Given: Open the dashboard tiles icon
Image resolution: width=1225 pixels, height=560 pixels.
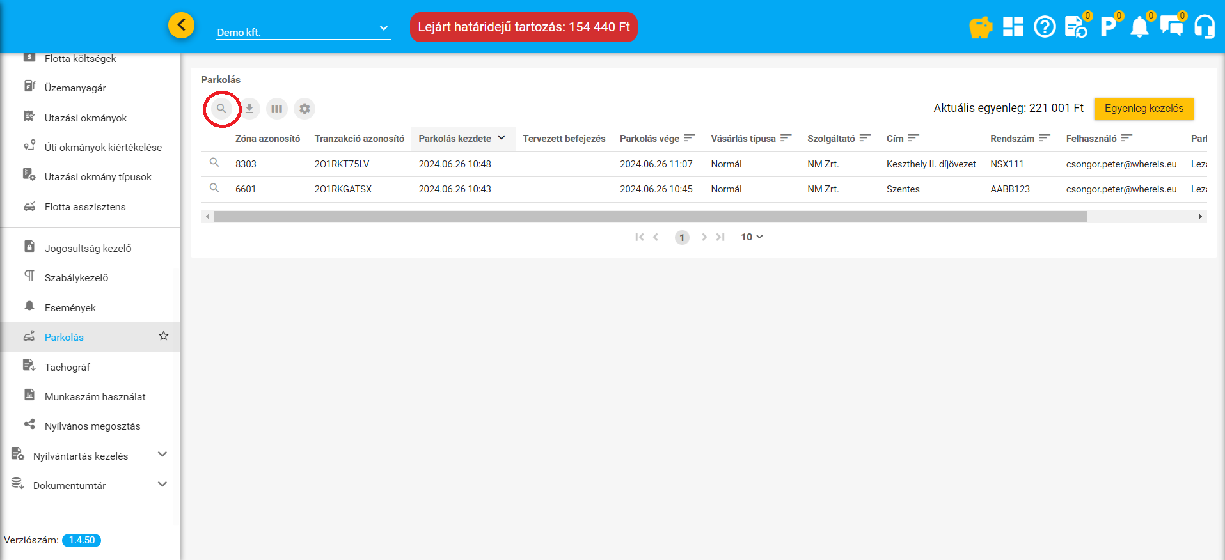Looking at the screenshot, I should pos(1013,27).
